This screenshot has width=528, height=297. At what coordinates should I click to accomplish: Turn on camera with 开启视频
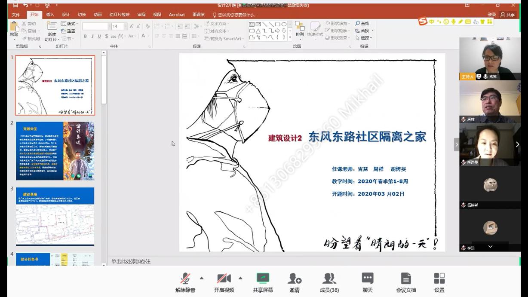click(224, 279)
